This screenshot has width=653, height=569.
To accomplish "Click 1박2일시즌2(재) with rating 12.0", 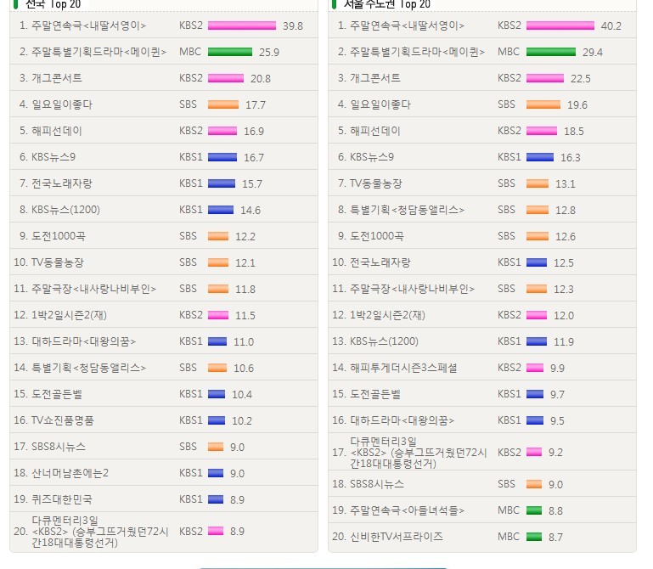I will [x=387, y=315].
